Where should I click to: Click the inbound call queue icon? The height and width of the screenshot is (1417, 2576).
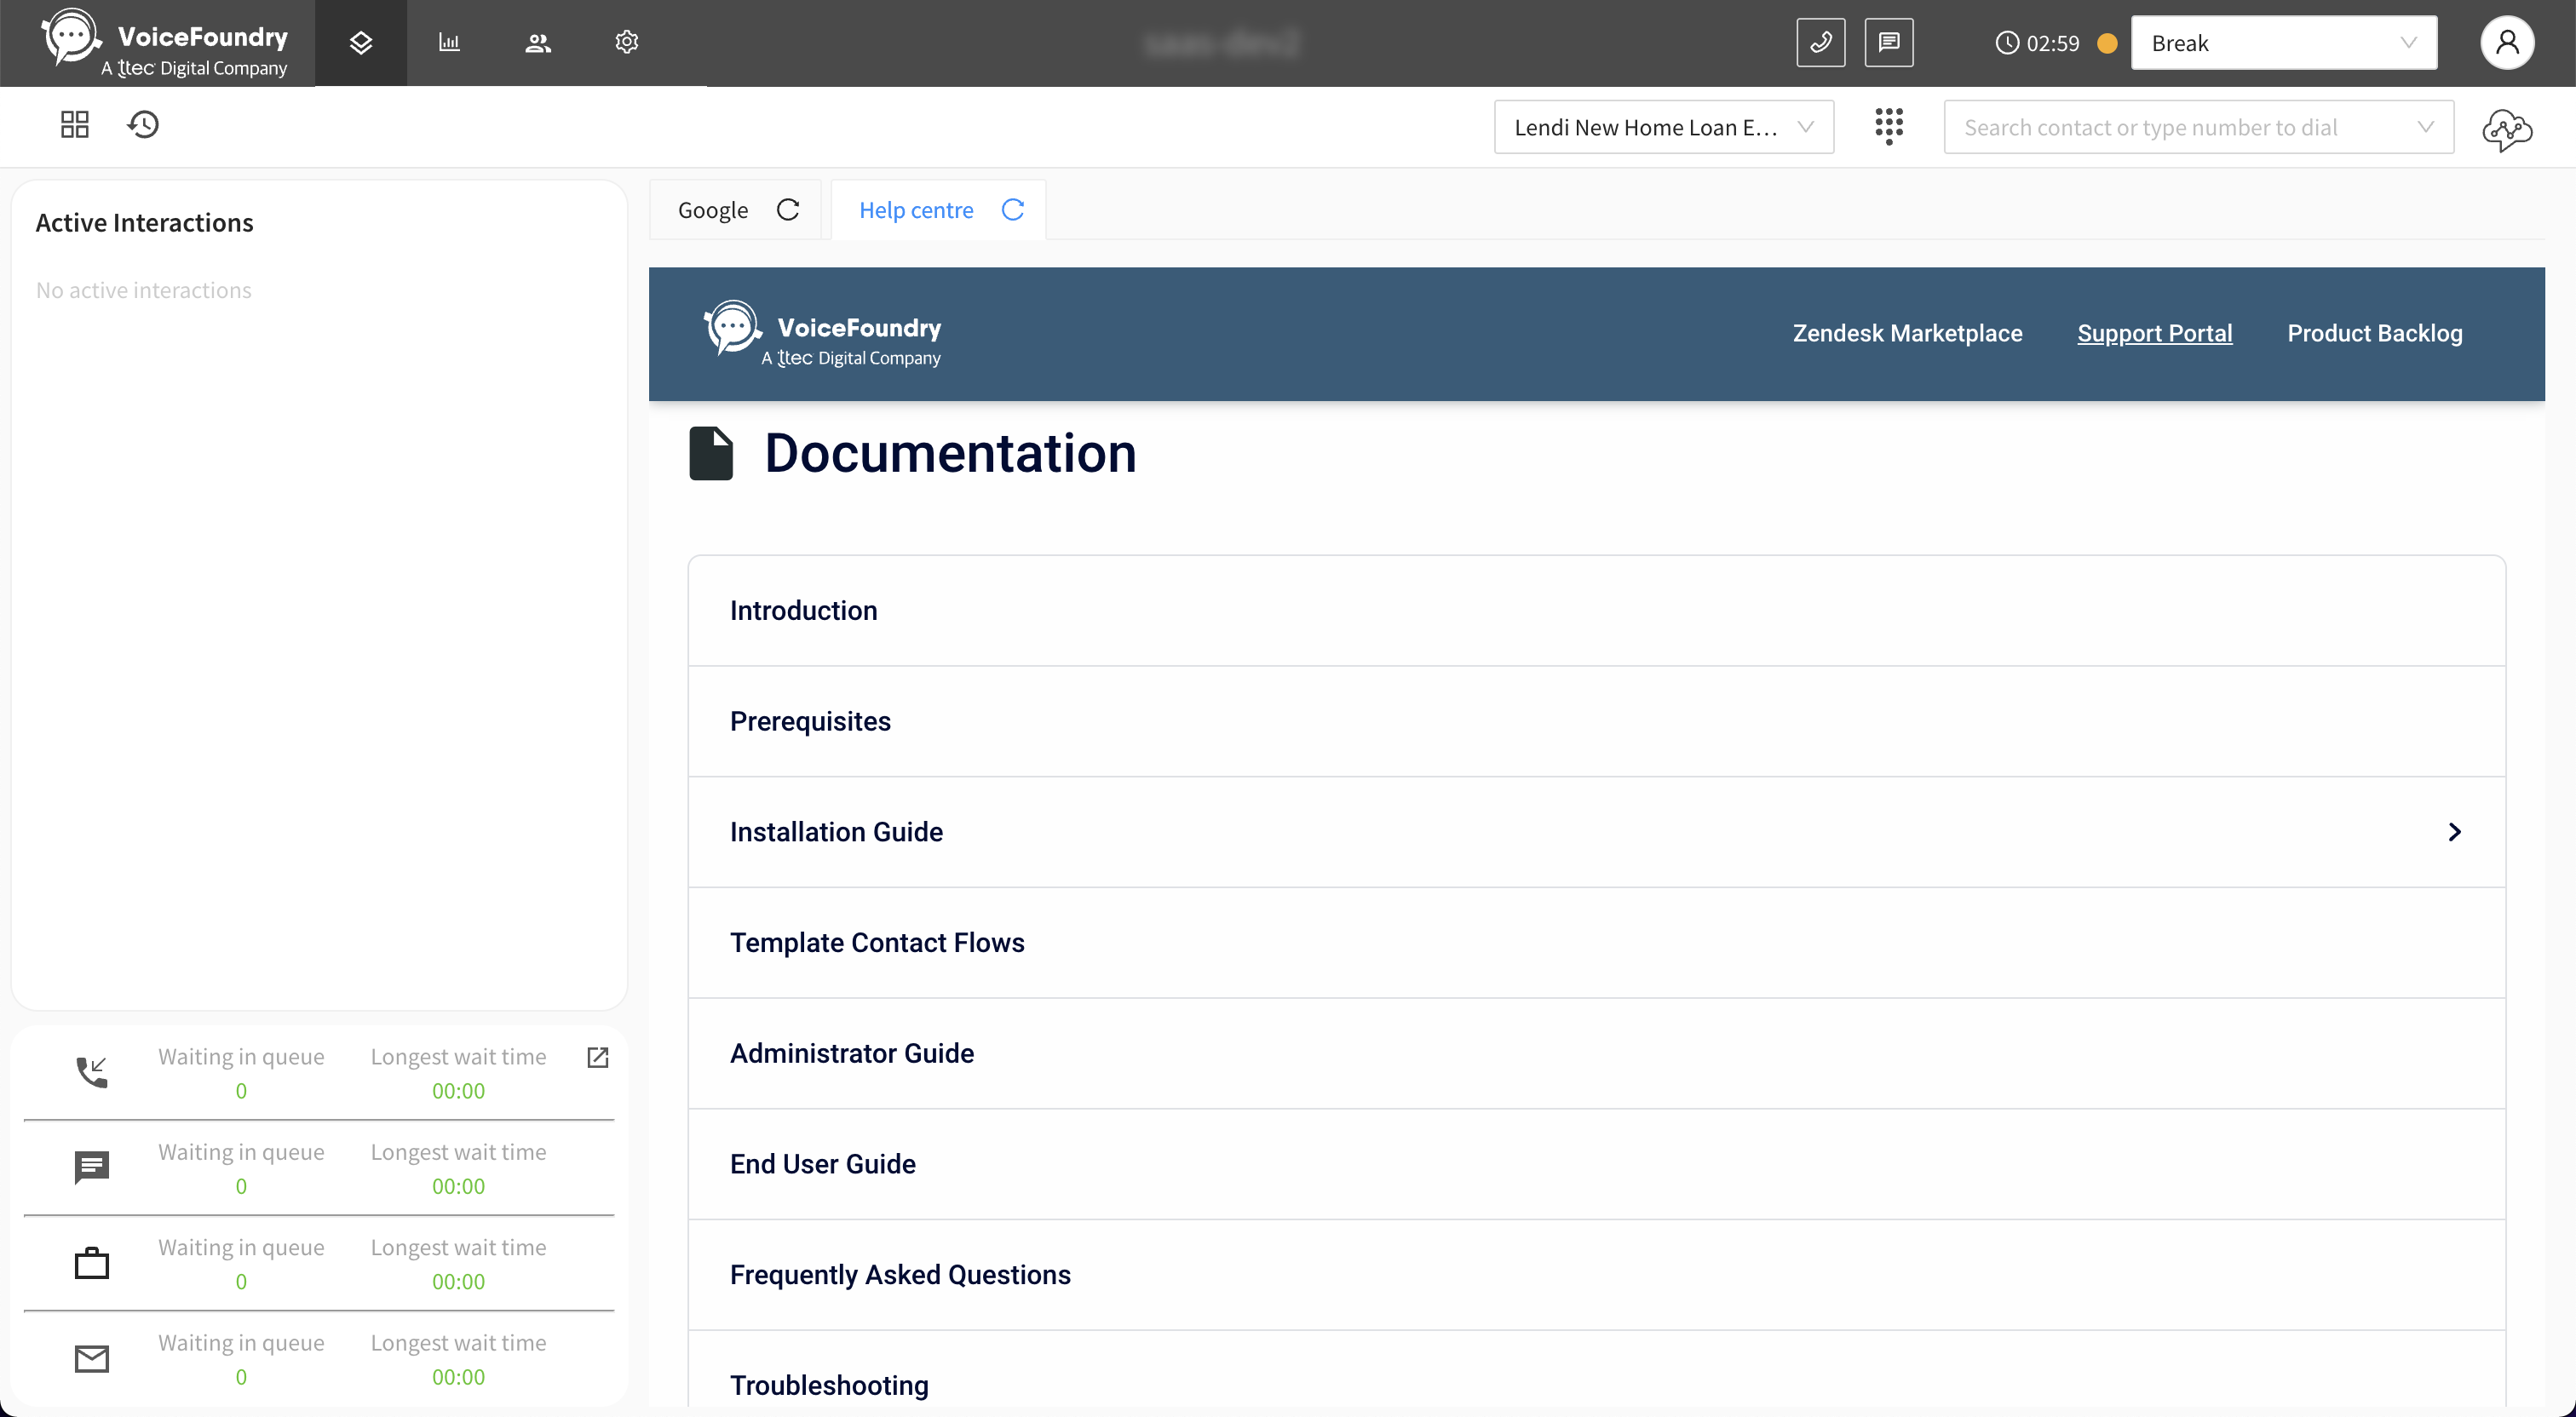coord(92,1072)
